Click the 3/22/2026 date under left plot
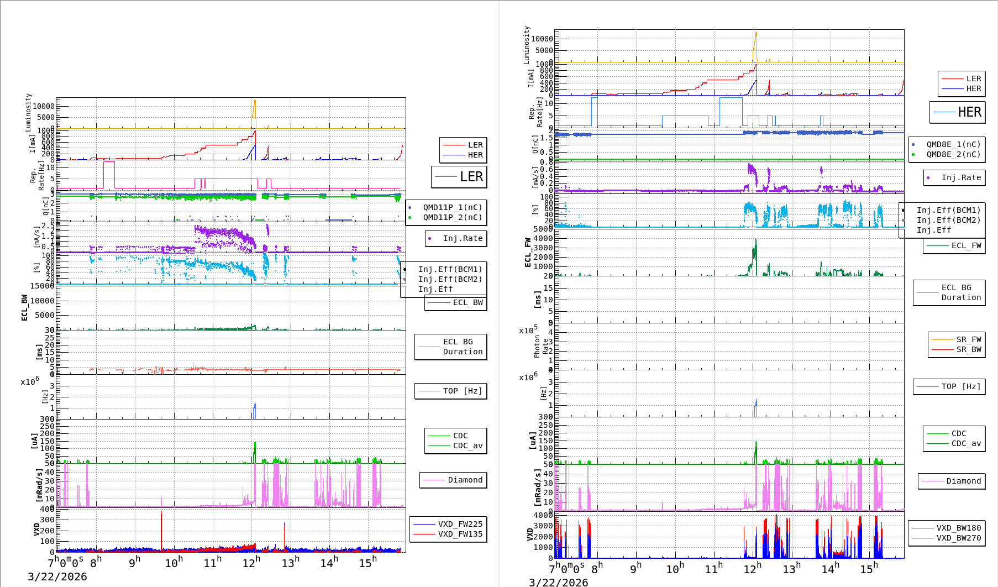 click(x=57, y=576)
